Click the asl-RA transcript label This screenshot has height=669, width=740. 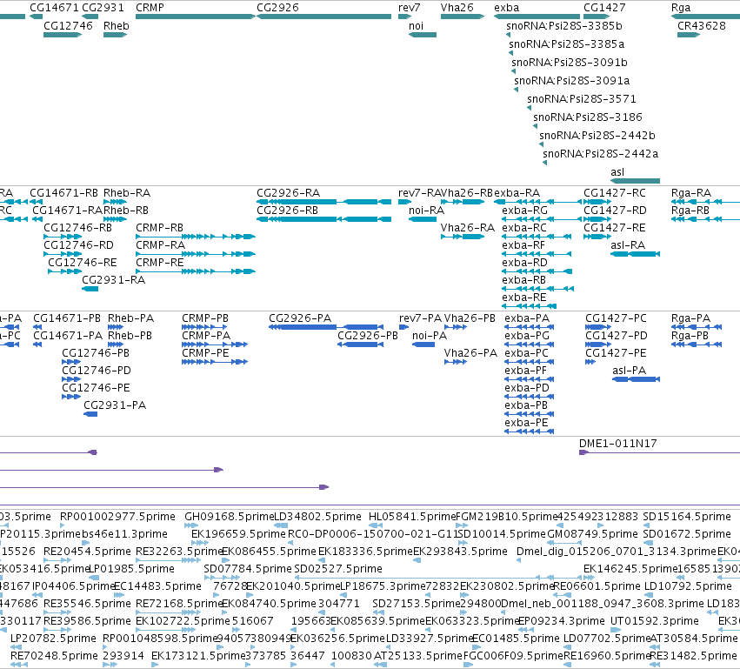click(628, 245)
